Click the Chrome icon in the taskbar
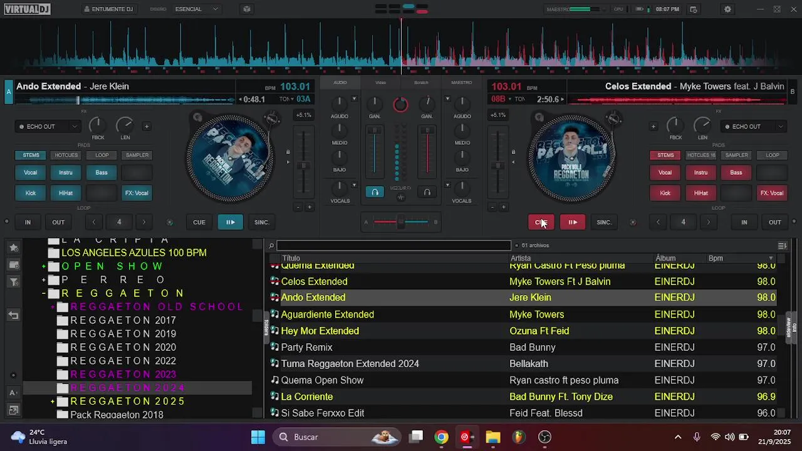 point(442,437)
